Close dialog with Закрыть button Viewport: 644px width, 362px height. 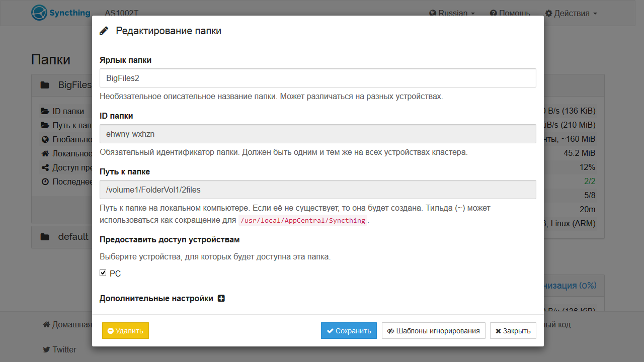pos(513,331)
